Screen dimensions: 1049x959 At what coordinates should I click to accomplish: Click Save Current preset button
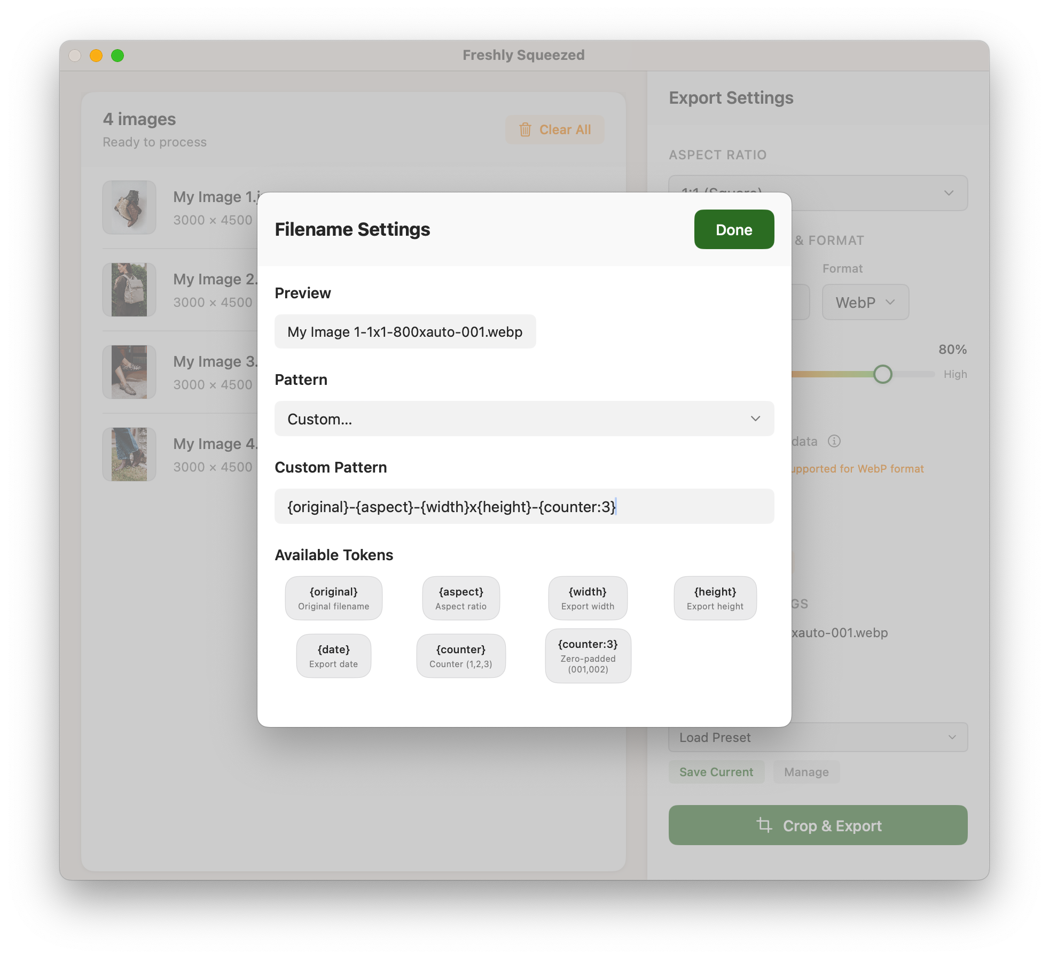[x=716, y=772]
